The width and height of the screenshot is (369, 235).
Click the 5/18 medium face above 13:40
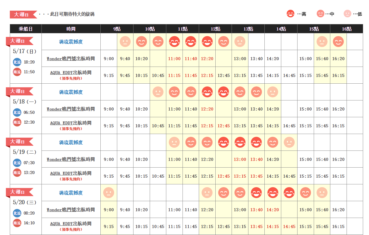[x=256, y=92]
